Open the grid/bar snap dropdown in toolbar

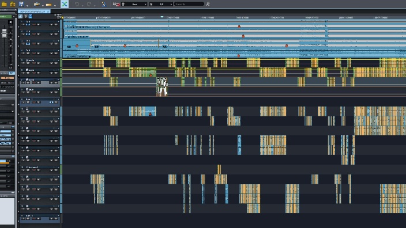coord(134,4)
